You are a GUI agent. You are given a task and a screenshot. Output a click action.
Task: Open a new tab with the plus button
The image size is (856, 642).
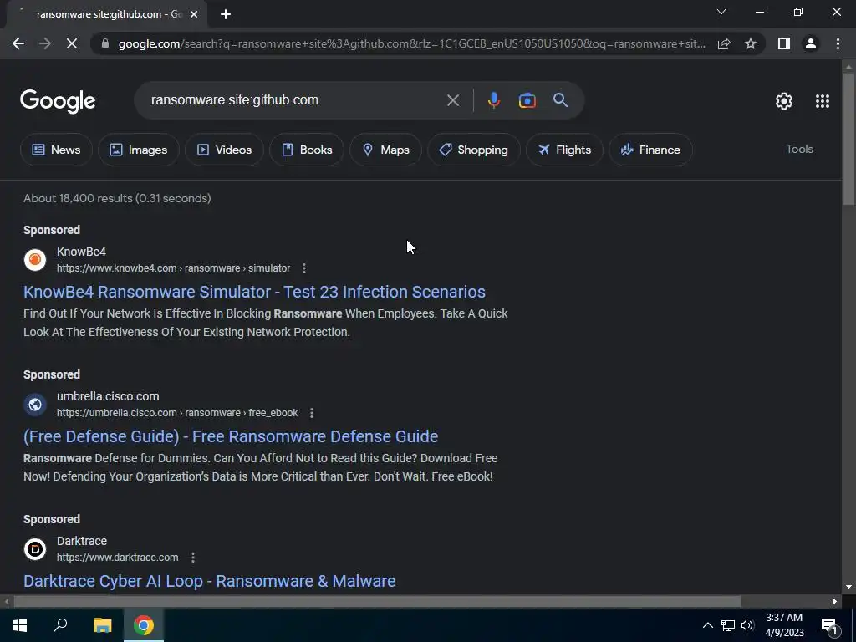226,14
